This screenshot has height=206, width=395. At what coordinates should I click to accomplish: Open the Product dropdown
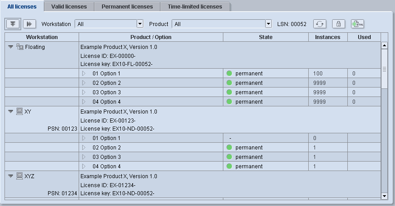click(x=268, y=24)
